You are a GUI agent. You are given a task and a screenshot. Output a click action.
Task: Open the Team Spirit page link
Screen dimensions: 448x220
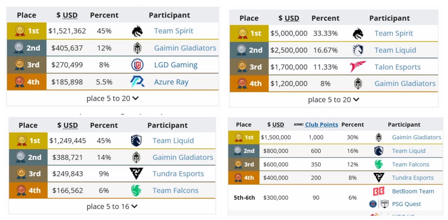point(173,31)
